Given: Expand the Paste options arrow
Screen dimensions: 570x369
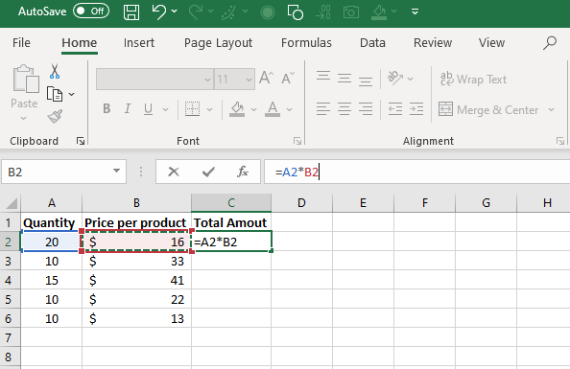Looking at the screenshot, I should [x=24, y=119].
